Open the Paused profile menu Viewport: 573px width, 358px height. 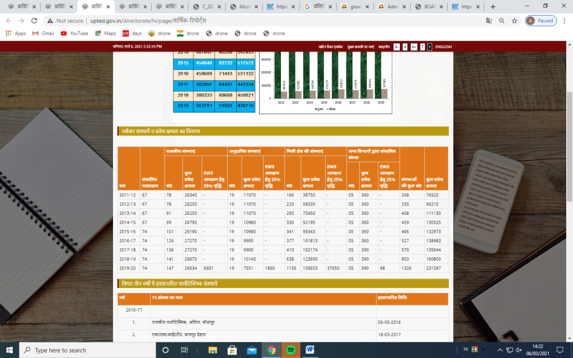tap(541, 21)
